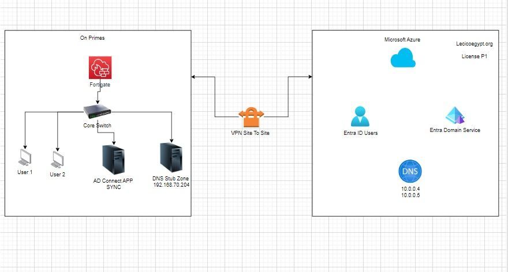The width and height of the screenshot is (508, 272).
Task: Select the orange VPN padlock icon
Action: click(251, 117)
